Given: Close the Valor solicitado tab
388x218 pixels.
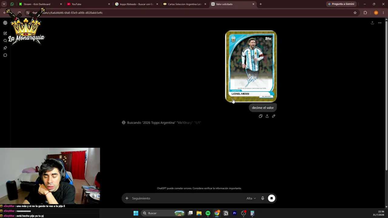Looking at the screenshot, I should click(x=253, y=4).
